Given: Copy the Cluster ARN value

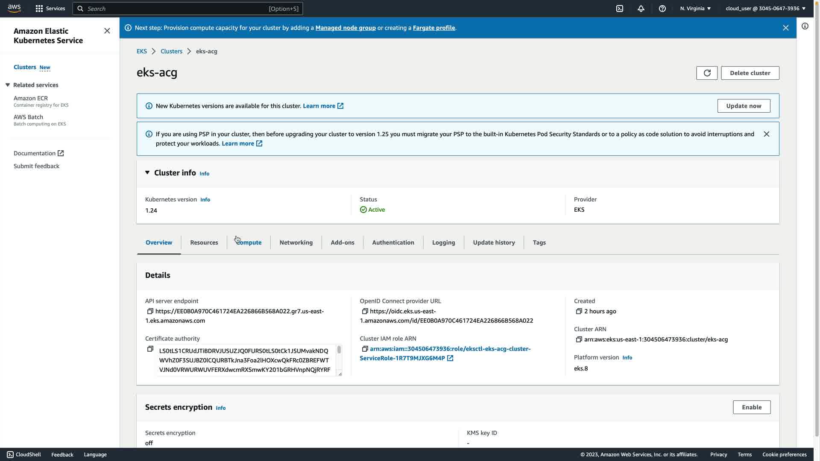Looking at the screenshot, I should coord(579,339).
